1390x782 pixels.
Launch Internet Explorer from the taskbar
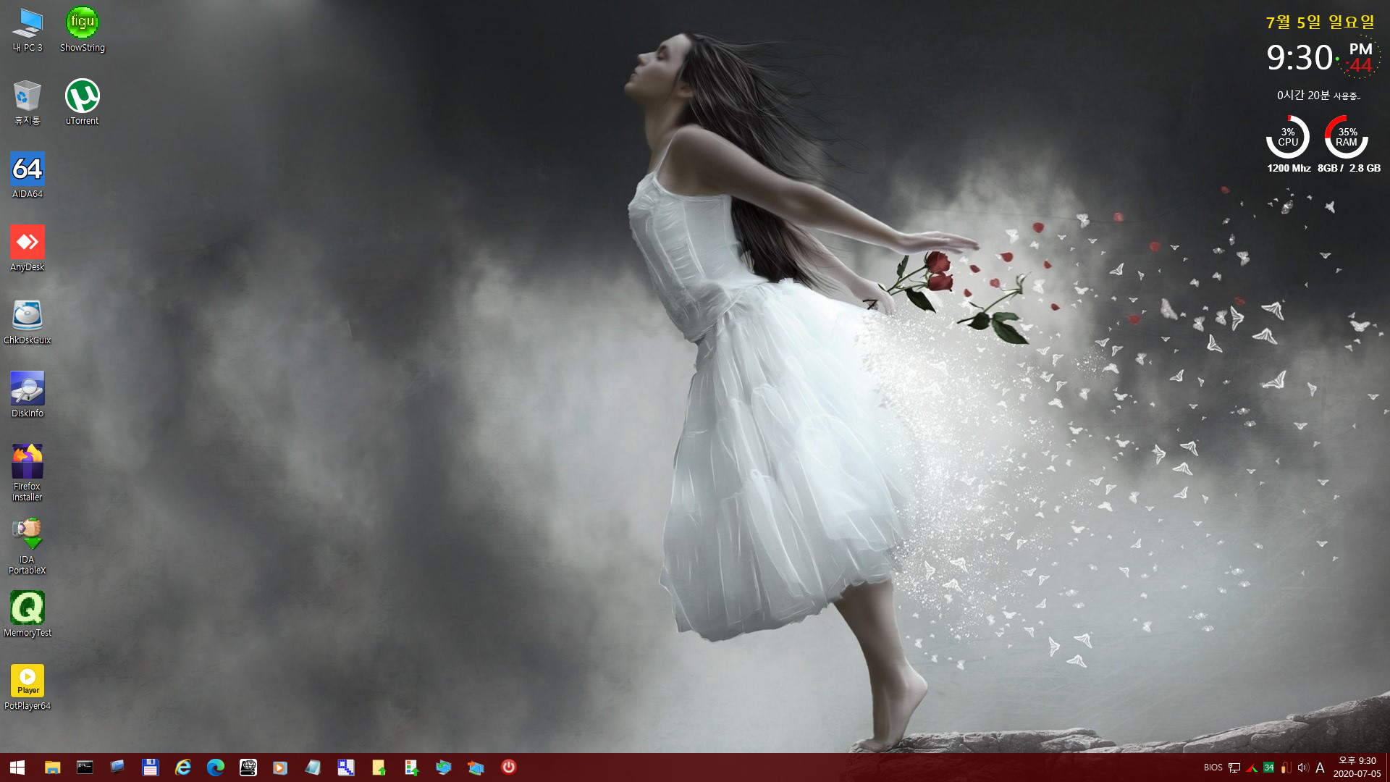tap(182, 768)
